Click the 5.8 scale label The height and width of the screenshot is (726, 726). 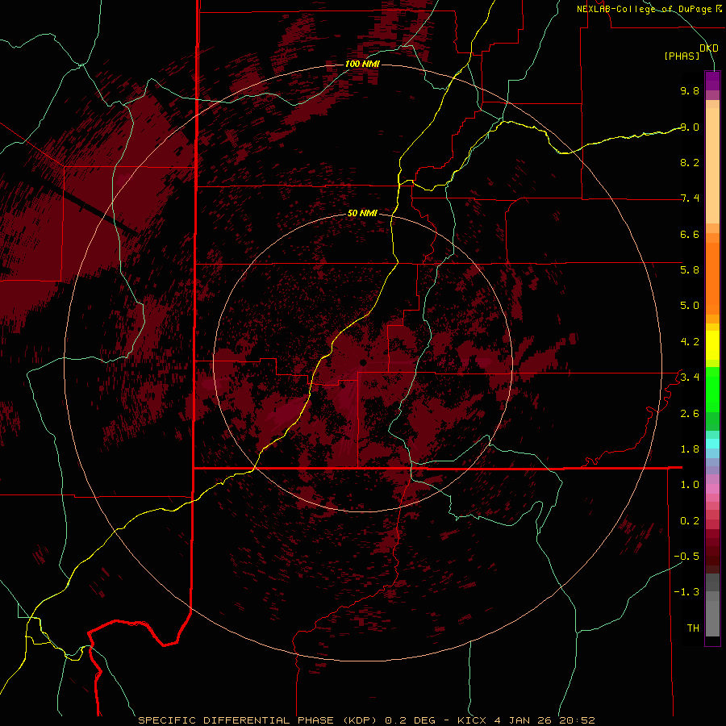coord(690,269)
